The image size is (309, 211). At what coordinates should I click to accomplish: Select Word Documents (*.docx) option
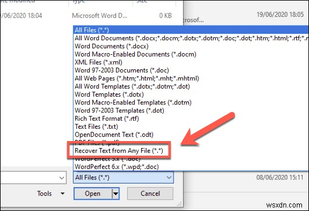click(x=191, y=46)
